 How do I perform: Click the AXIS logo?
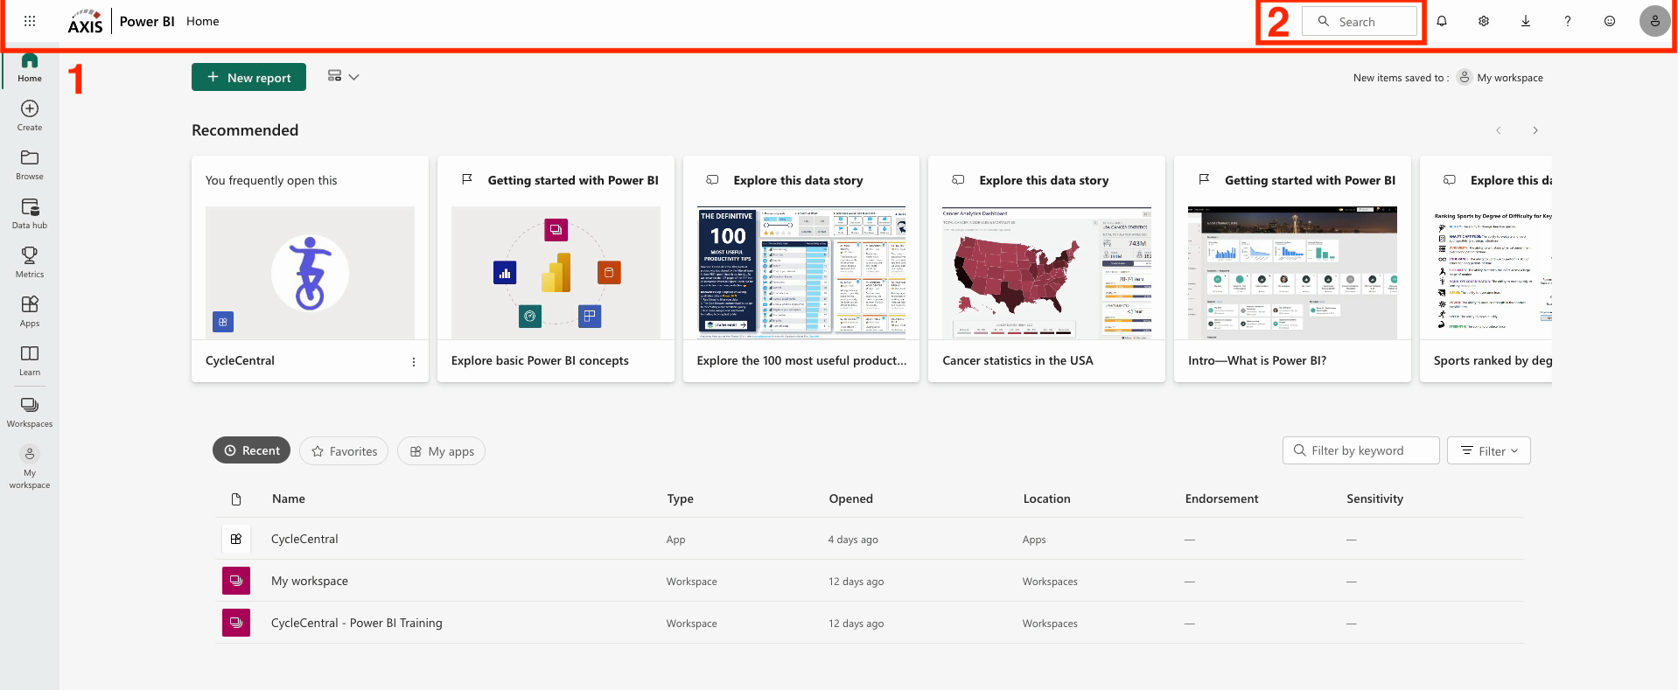(85, 21)
